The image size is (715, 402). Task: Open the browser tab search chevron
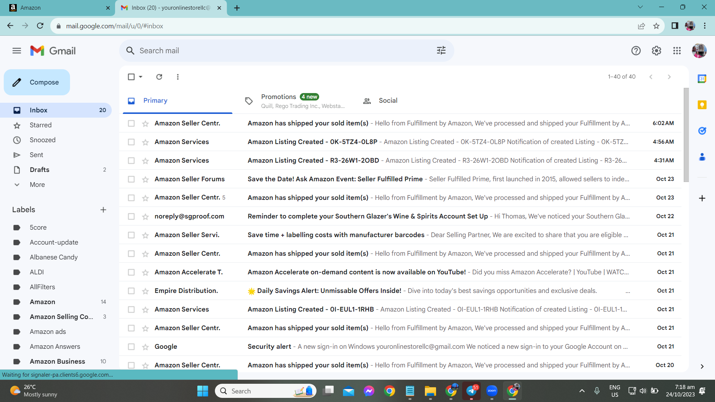click(640, 7)
